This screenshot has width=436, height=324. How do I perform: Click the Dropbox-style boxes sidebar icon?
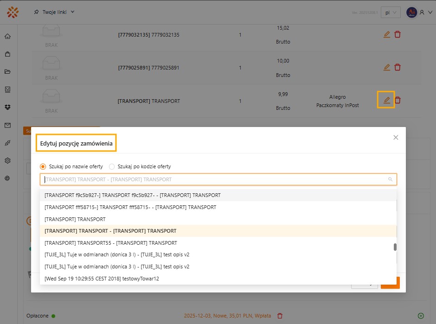[7, 107]
